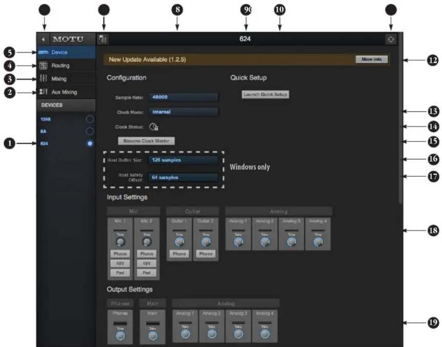Viewport: 442px width, 347px height.
Task: Click the Mic group header
Action: (134, 211)
